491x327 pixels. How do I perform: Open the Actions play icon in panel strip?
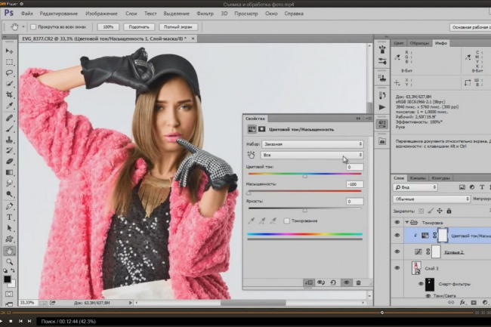coord(382,107)
